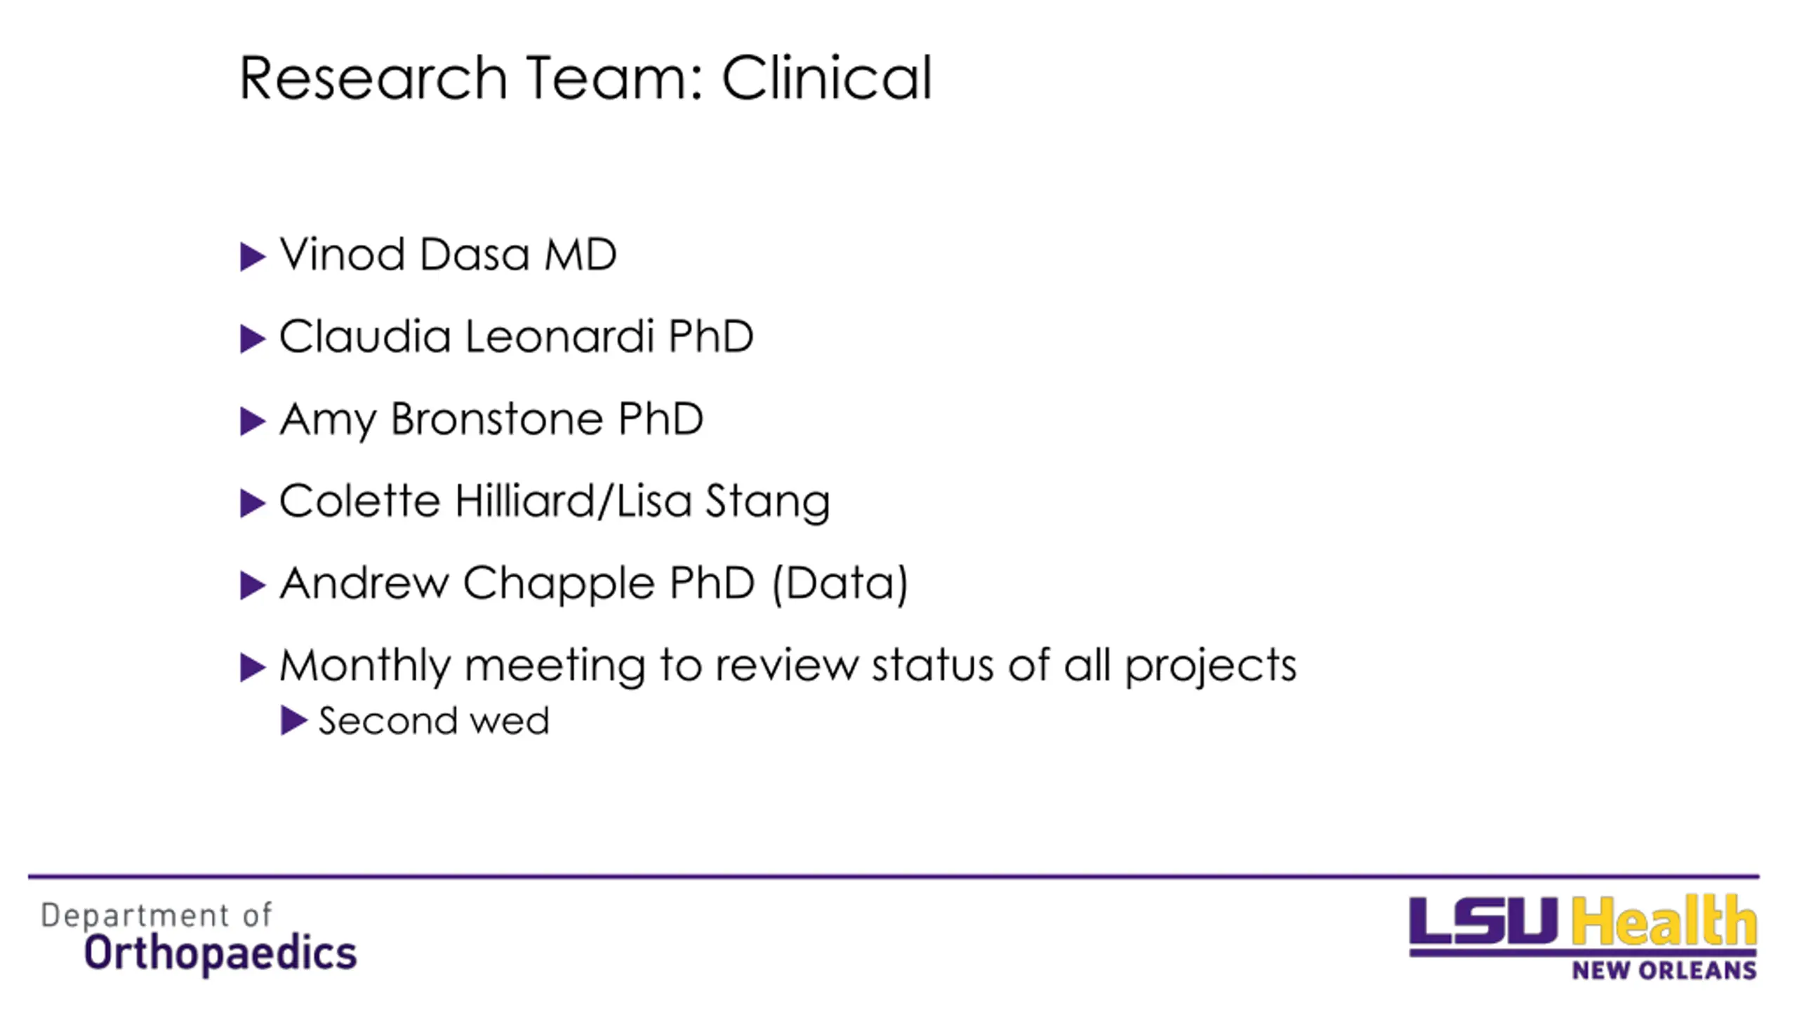The height and width of the screenshot is (1010, 1797).
Task: Click the purple horizontal footer divider line
Action: pyautogui.click(x=894, y=876)
